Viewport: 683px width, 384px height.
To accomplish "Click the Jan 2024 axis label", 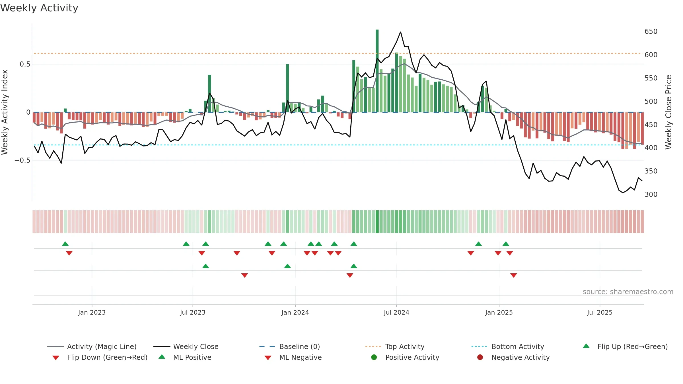I will (295, 312).
